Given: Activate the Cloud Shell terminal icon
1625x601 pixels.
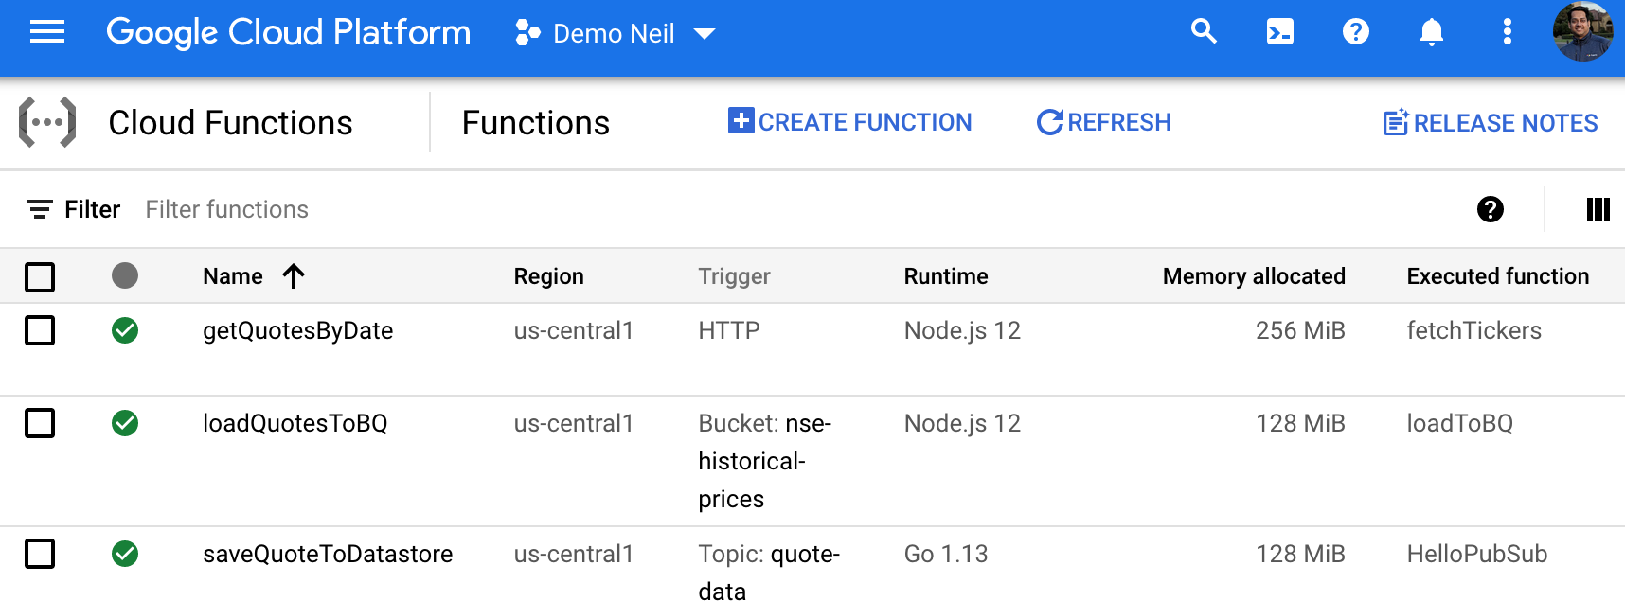Looking at the screenshot, I should pyautogui.click(x=1279, y=32).
